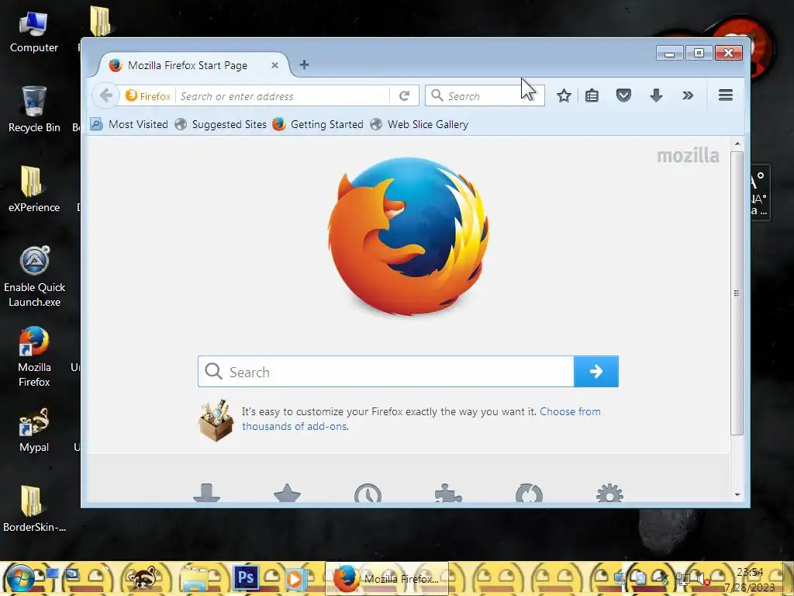
Task: Click the back navigation arrow
Action: click(x=105, y=95)
